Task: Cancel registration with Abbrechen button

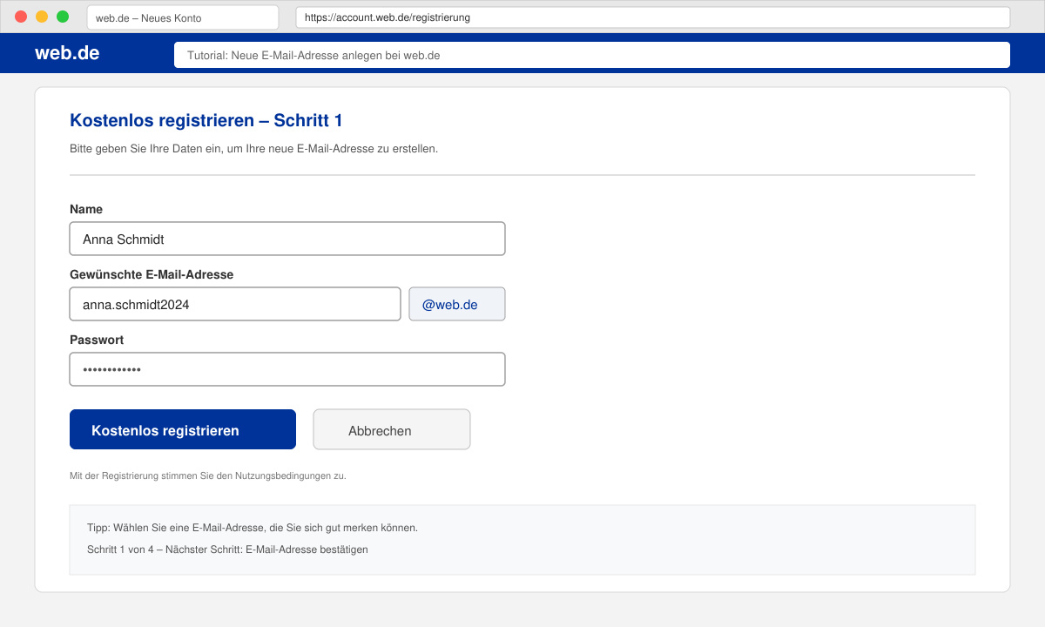Action: (392, 429)
